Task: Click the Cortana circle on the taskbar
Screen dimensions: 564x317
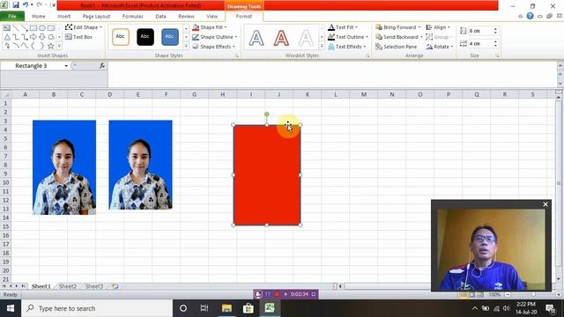Action: click(183, 308)
